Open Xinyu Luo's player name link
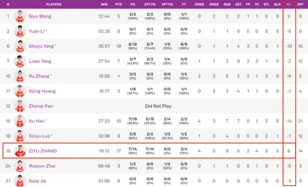This screenshot has height=187, width=308. (41, 136)
